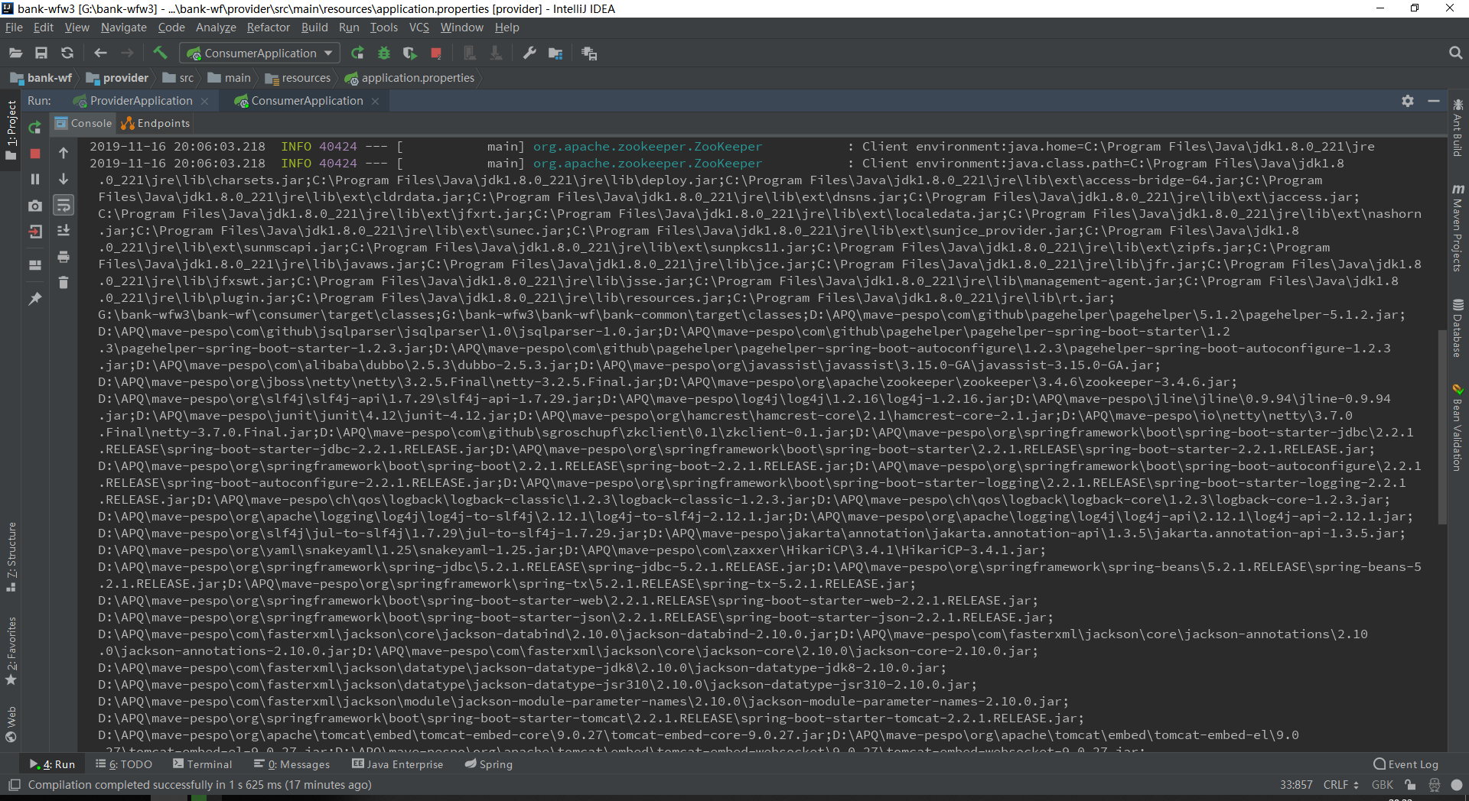Select the Console tab
The height and width of the screenshot is (801, 1469).
(x=84, y=123)
